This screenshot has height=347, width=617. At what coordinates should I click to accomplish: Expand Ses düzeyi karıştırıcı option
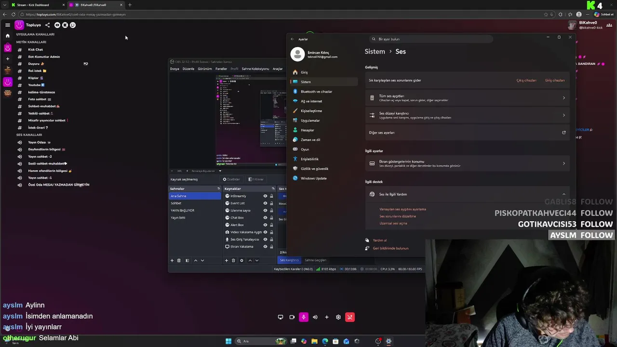tap(467, 115)
